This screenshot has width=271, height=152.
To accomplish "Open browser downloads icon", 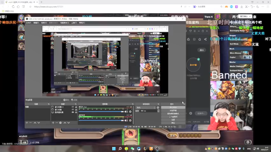I will tap(242, 6).
